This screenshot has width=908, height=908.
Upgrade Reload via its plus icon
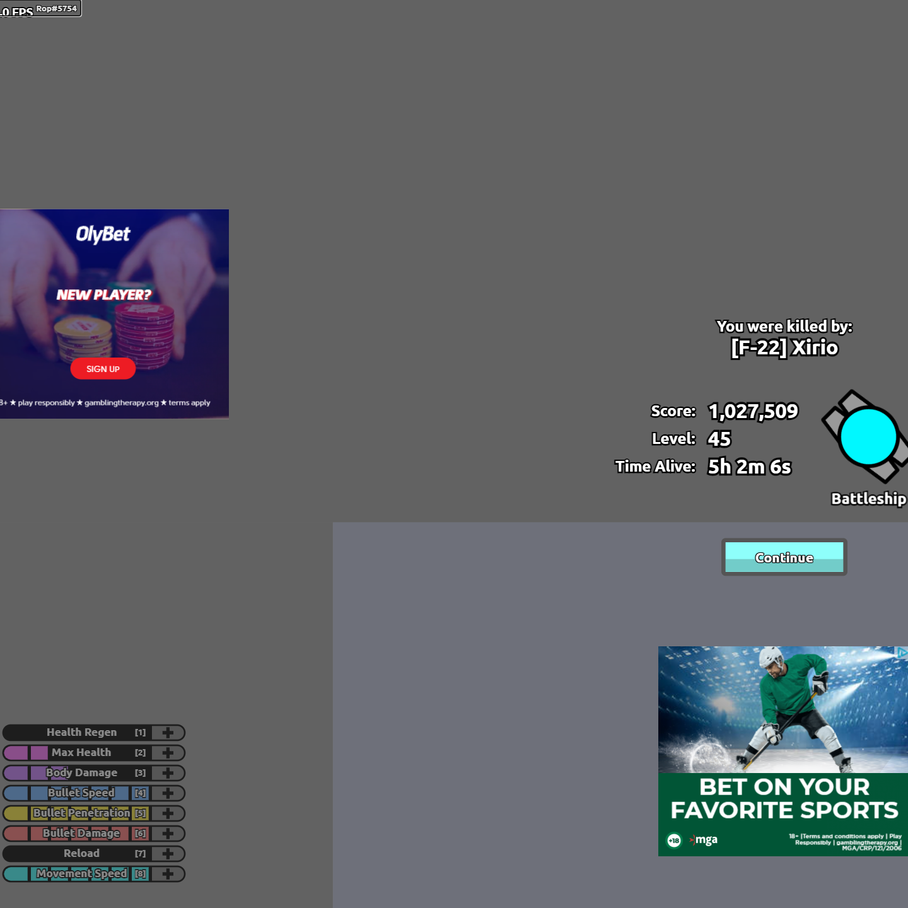(168, 853)
